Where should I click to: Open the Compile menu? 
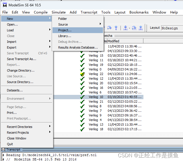[41, 12]
